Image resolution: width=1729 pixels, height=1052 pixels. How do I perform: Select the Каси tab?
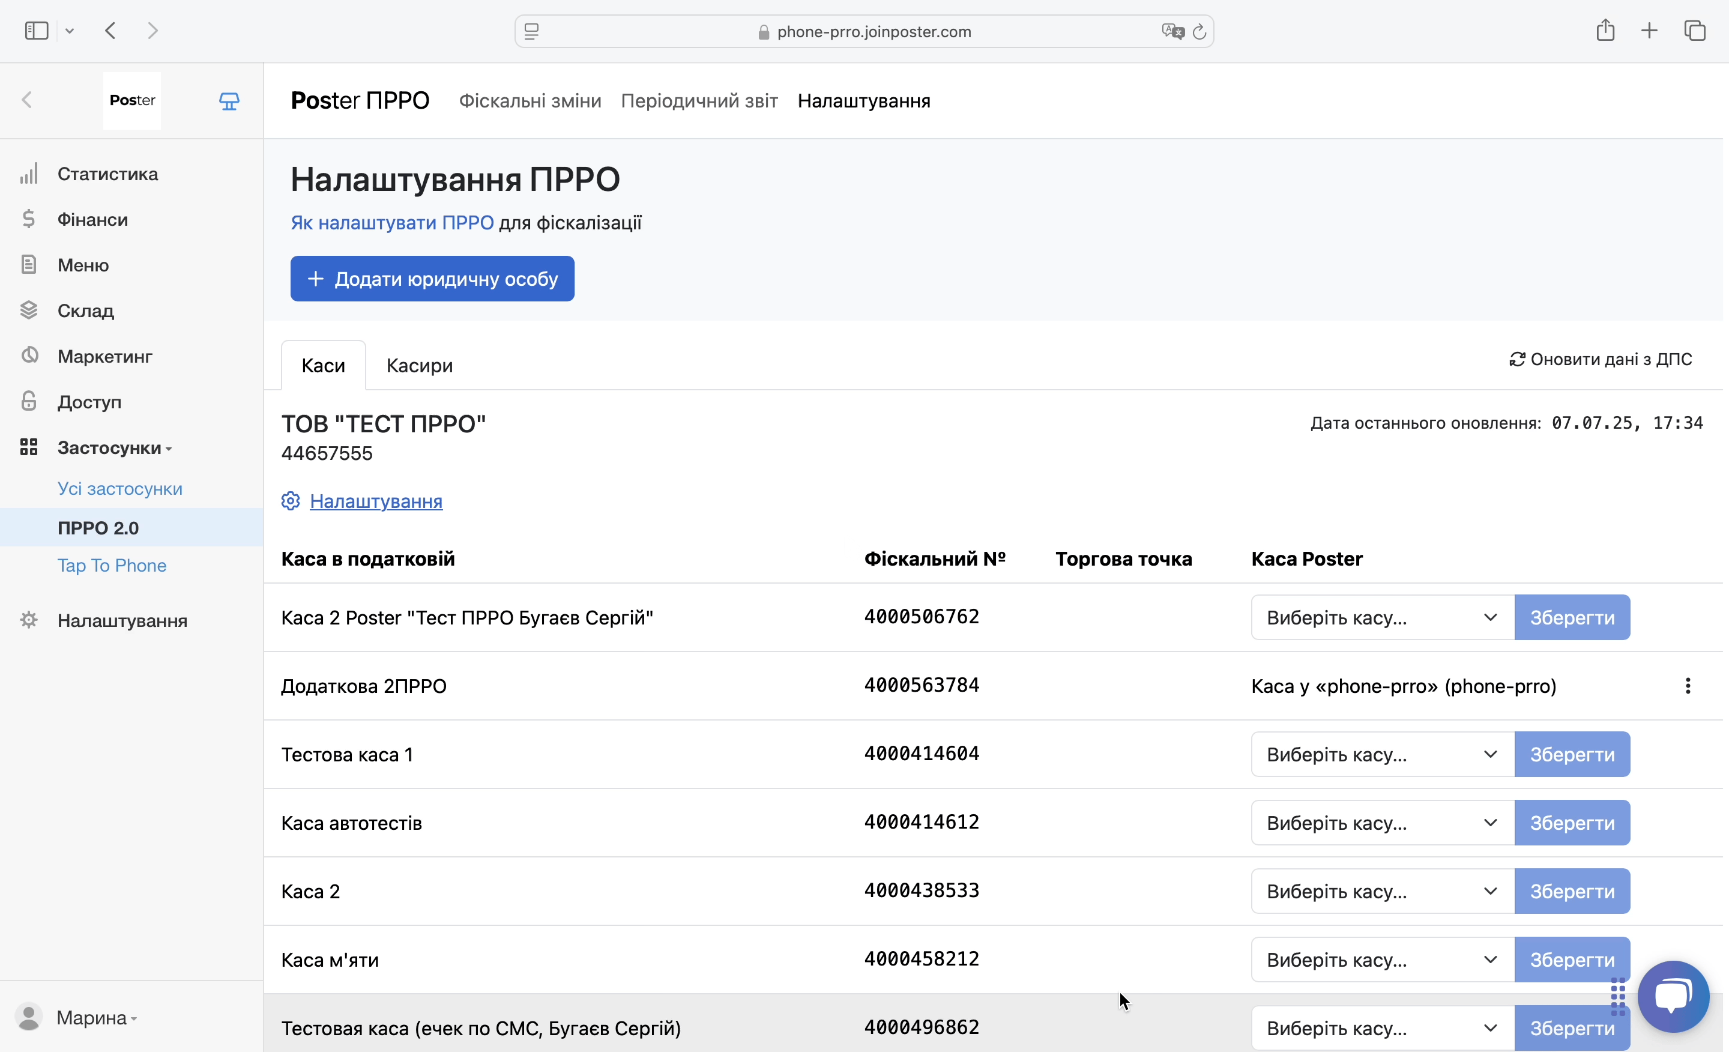pyautogui.click(x=324, y=366)
